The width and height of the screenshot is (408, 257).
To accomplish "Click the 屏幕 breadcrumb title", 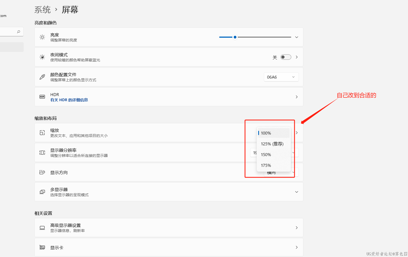I will click(70, 10).
